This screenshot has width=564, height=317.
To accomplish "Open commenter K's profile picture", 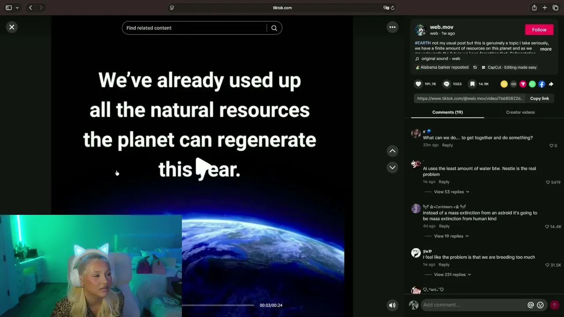I will (x=416, y=134).
